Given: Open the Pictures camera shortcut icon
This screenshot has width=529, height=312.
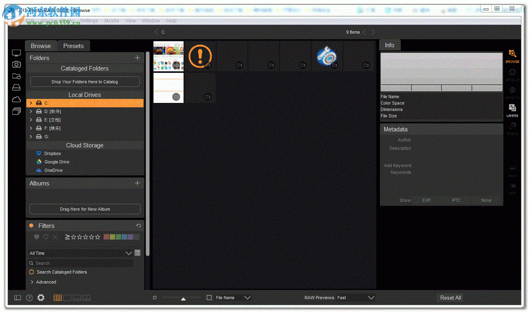Looking at the screenshot, I should point(16,64).
